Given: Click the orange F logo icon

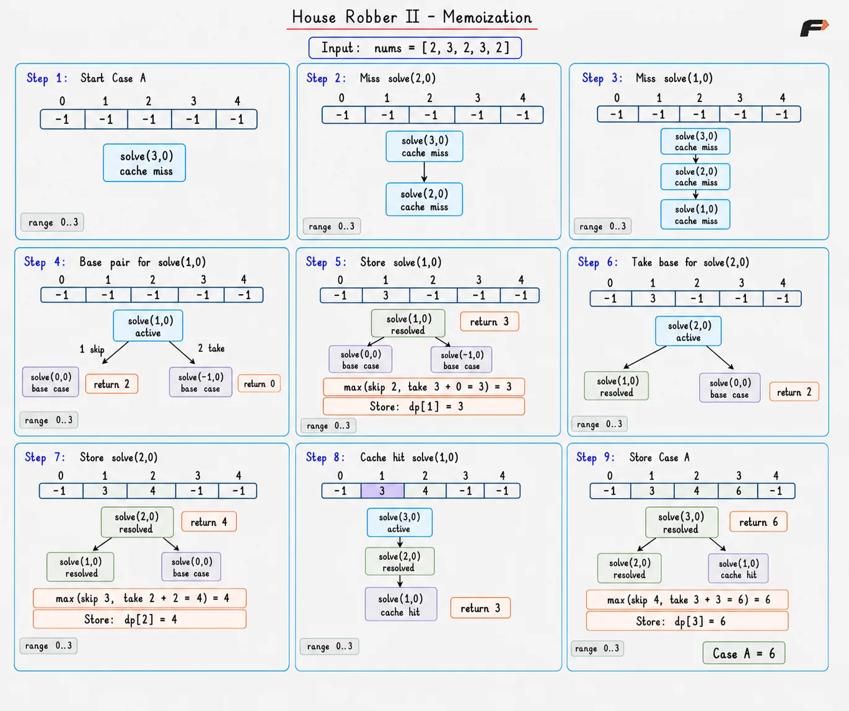Looking at the screenshot, I should coord(814,28).
